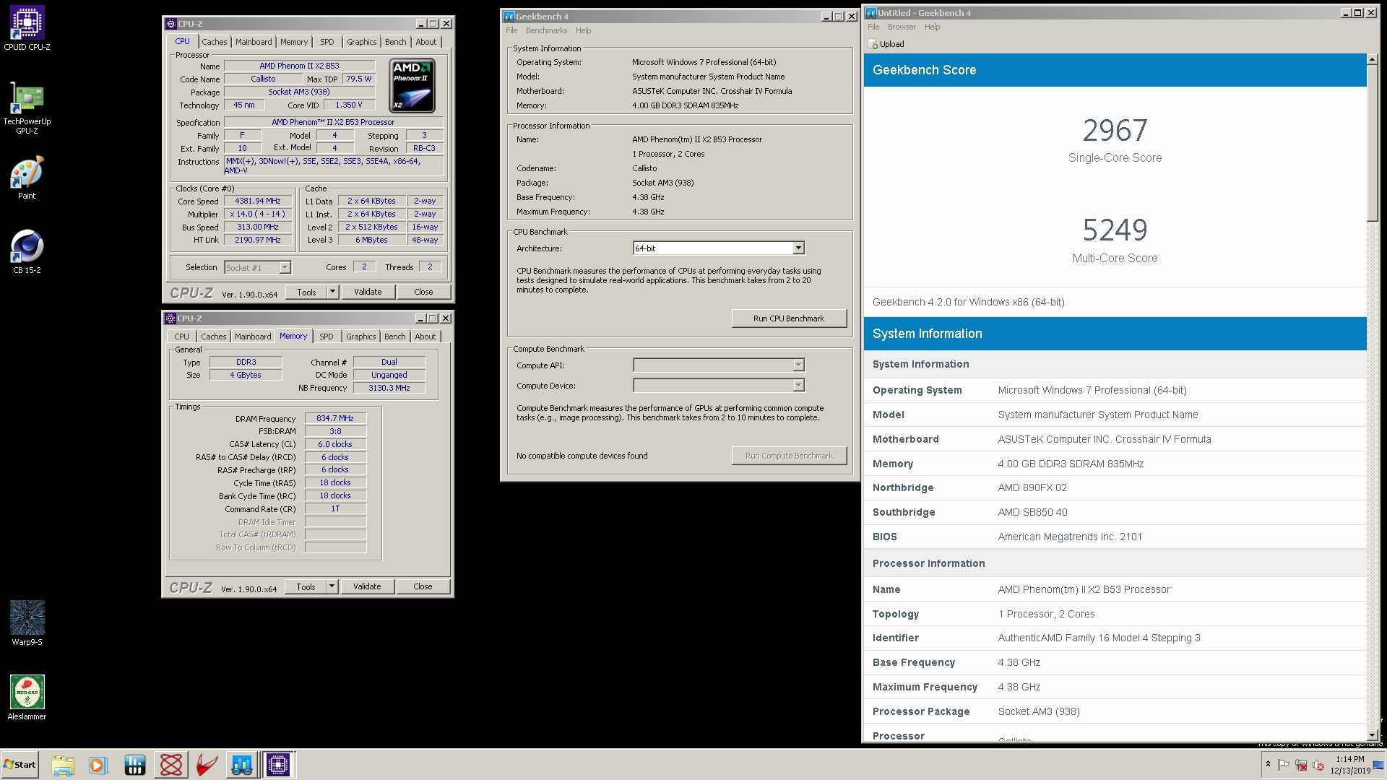Click the red atom-shaped taskbar icon
Image resolution: width=1387 pixels, height=780 pixels.
(171, 765)
